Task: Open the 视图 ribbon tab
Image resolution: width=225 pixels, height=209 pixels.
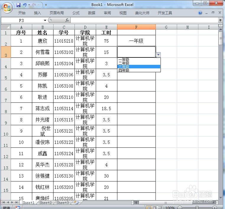Action: coord(123,13)
